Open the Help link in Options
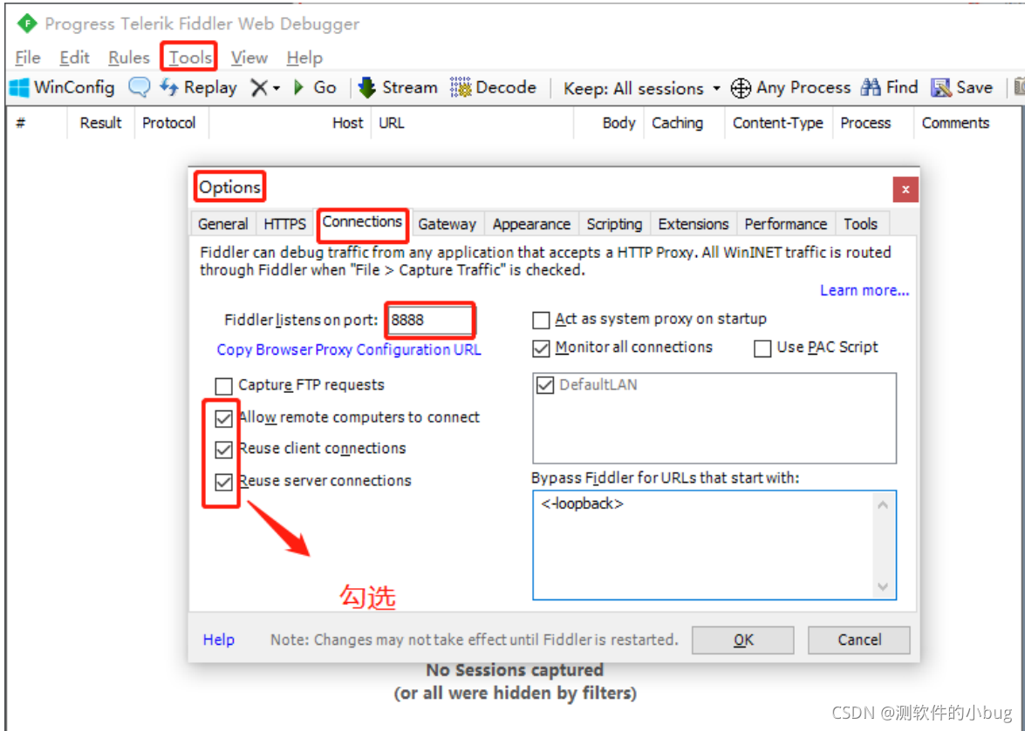 coord(218,640)
